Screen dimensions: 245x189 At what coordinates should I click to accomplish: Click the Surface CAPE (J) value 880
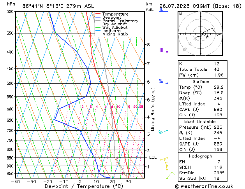(x=218, y=109)
